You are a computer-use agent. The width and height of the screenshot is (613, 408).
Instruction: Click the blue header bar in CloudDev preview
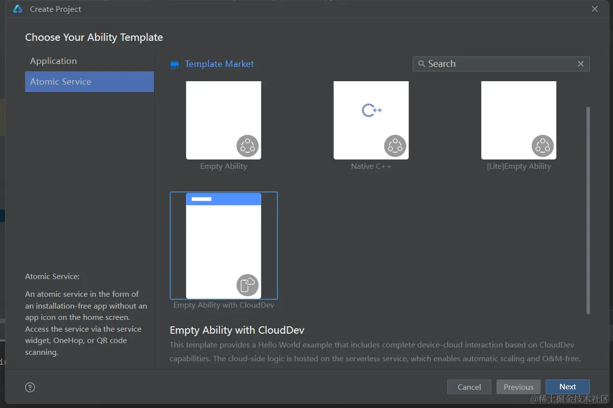click(x=223, y=199)
